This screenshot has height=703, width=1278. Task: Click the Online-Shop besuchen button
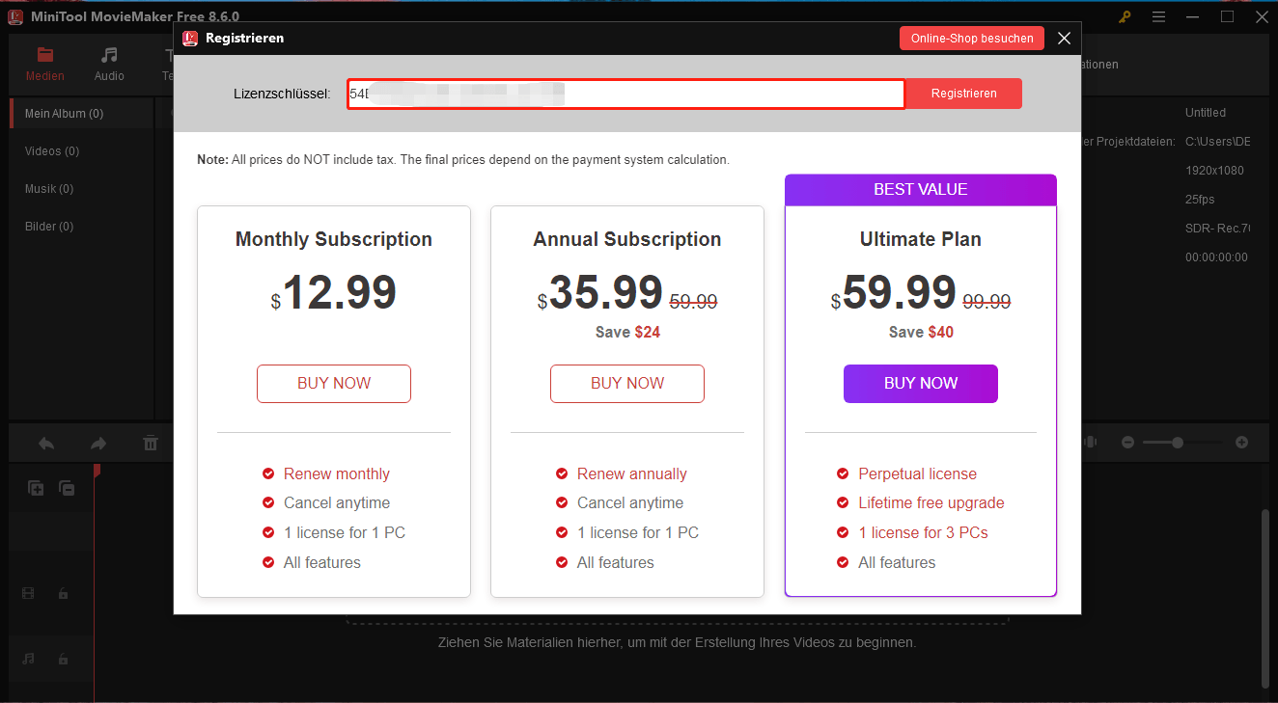pos(972,39)
